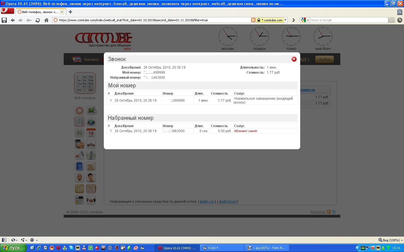Image resolution: width=404 pixels, height=252 pixels.
Task: Open the megaphone sidebar icon
Action: pos(79,155)
